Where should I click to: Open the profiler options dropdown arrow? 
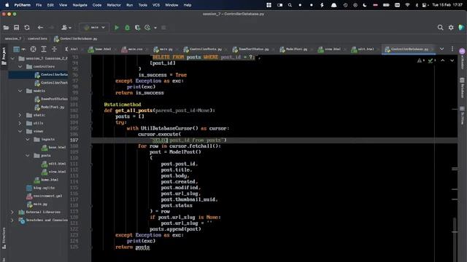155,28
